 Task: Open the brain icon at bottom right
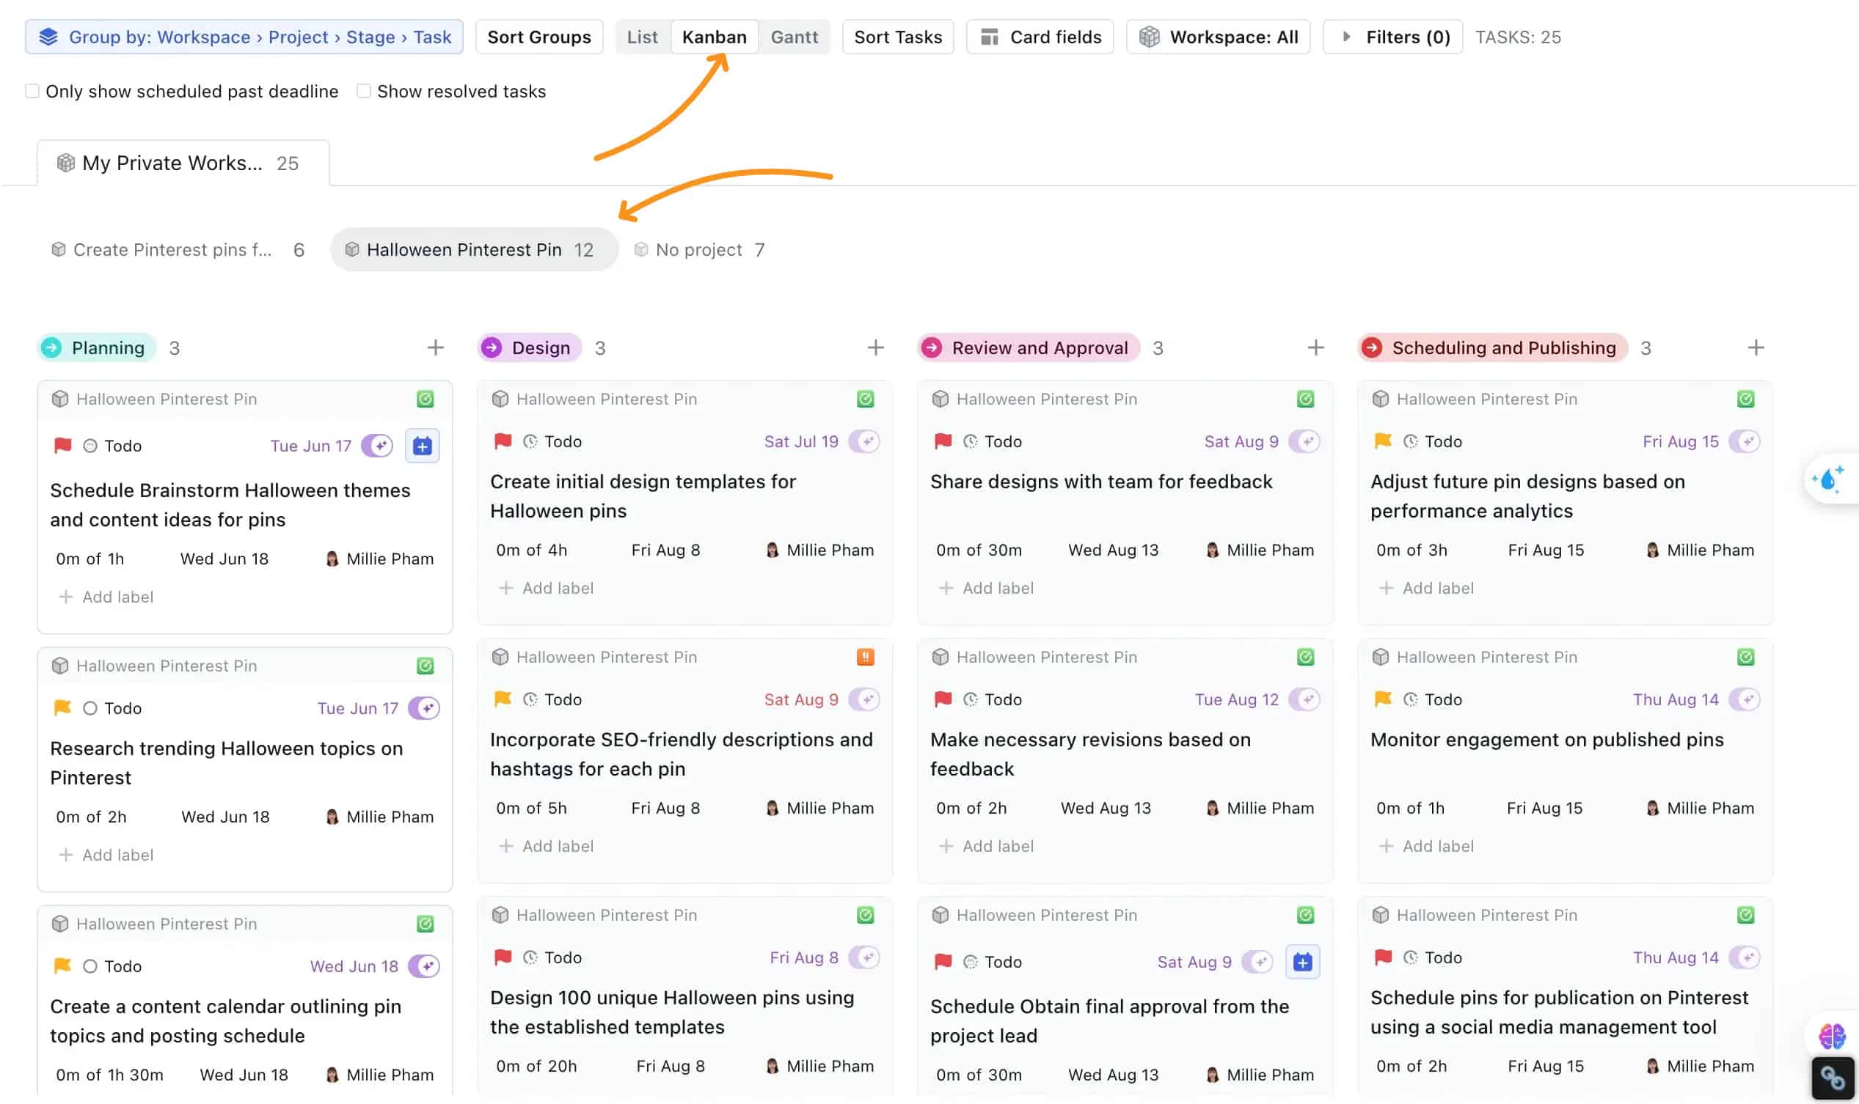(x=1830, y=1035)
